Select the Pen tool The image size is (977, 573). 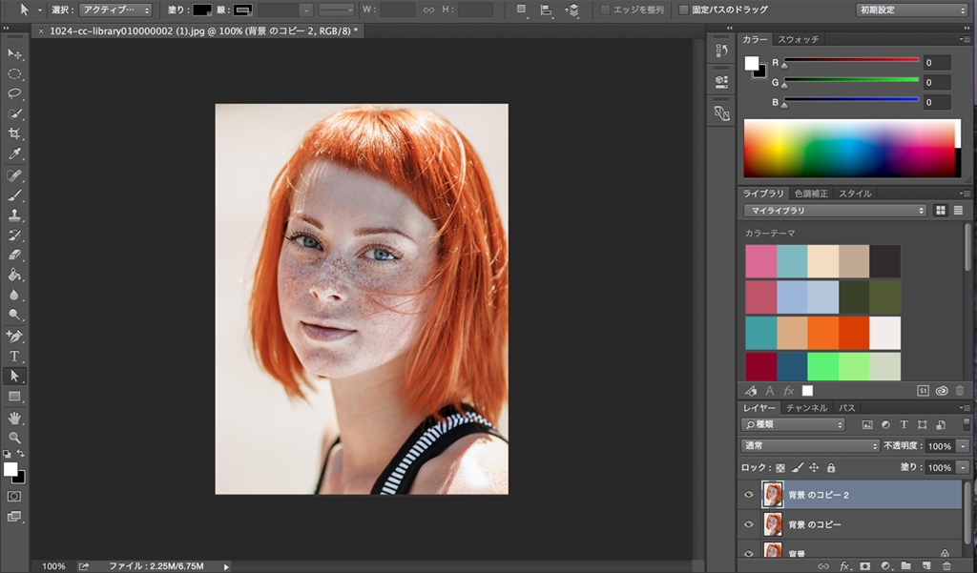[x=14, y=337]
